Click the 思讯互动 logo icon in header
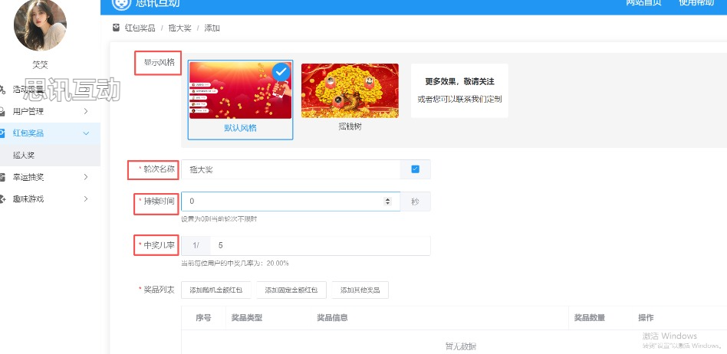Screen dimensions: 727x354 120,3
